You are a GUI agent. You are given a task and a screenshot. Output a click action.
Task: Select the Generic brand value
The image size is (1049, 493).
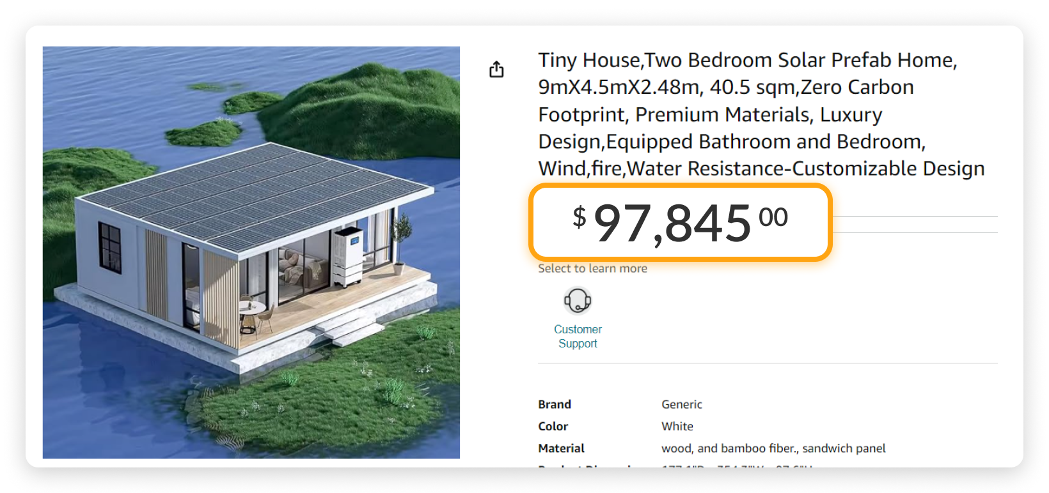tap(681, 404)
